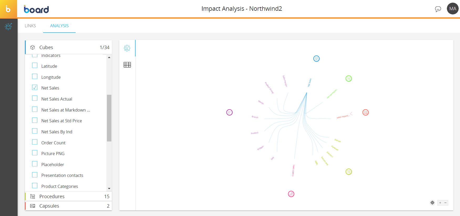
Task: Switch to the table grid view
Action: pos(127,65)
